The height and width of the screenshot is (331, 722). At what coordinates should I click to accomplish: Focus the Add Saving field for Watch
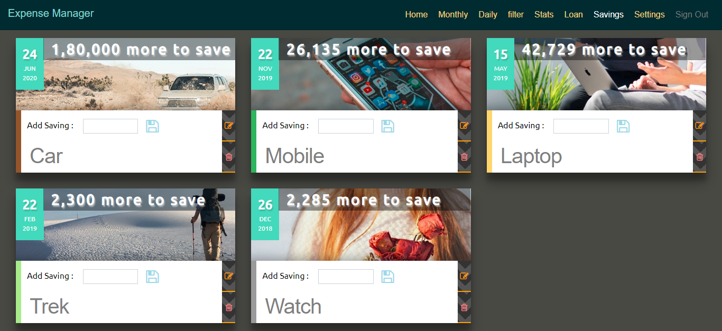pos(346,277)
